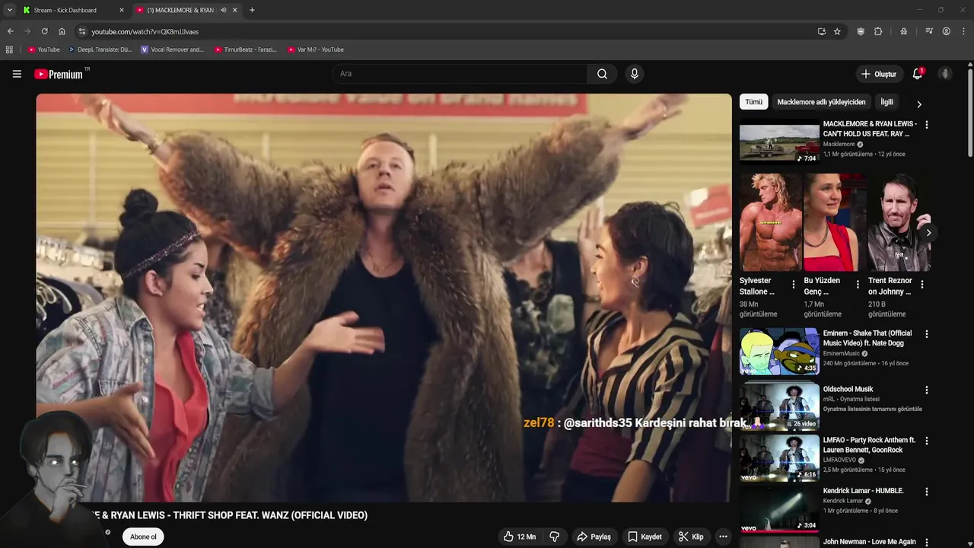
Task: Show next shorts with the shelf arrow
Action: click(928, 233)
